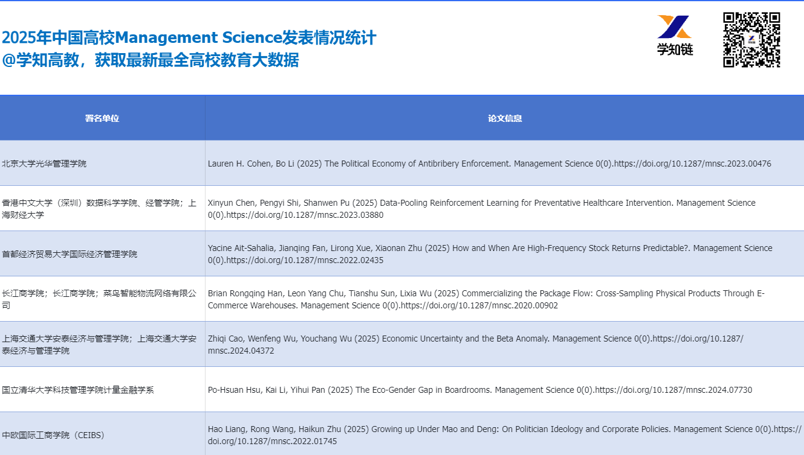Viewport: 804px width, 455px height.
Task: Open the Growing up Under Mao and Deng entry
Action: point(504,435)
